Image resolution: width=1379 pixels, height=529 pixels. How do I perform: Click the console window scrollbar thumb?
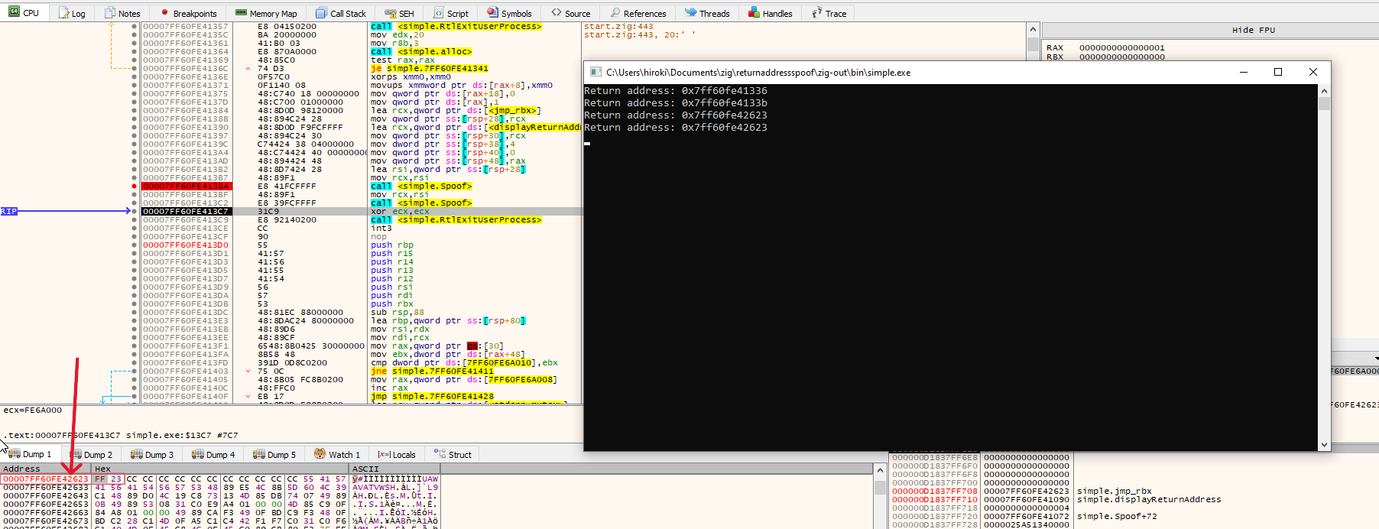[x=1324, y=103]
